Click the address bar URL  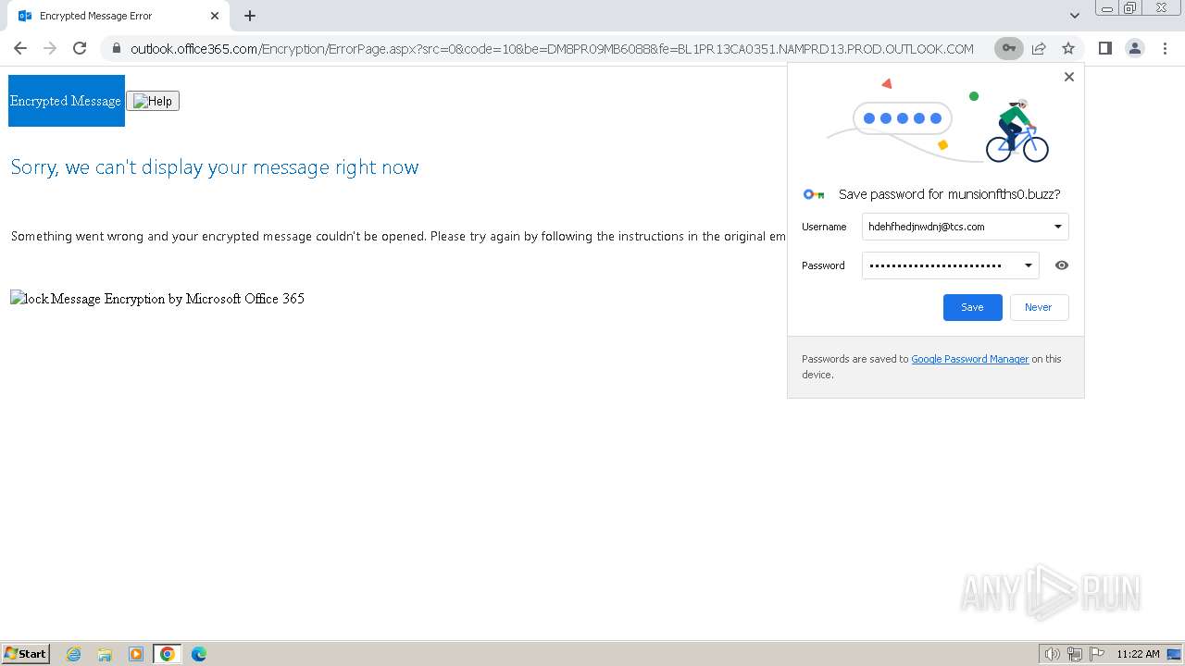552,49
